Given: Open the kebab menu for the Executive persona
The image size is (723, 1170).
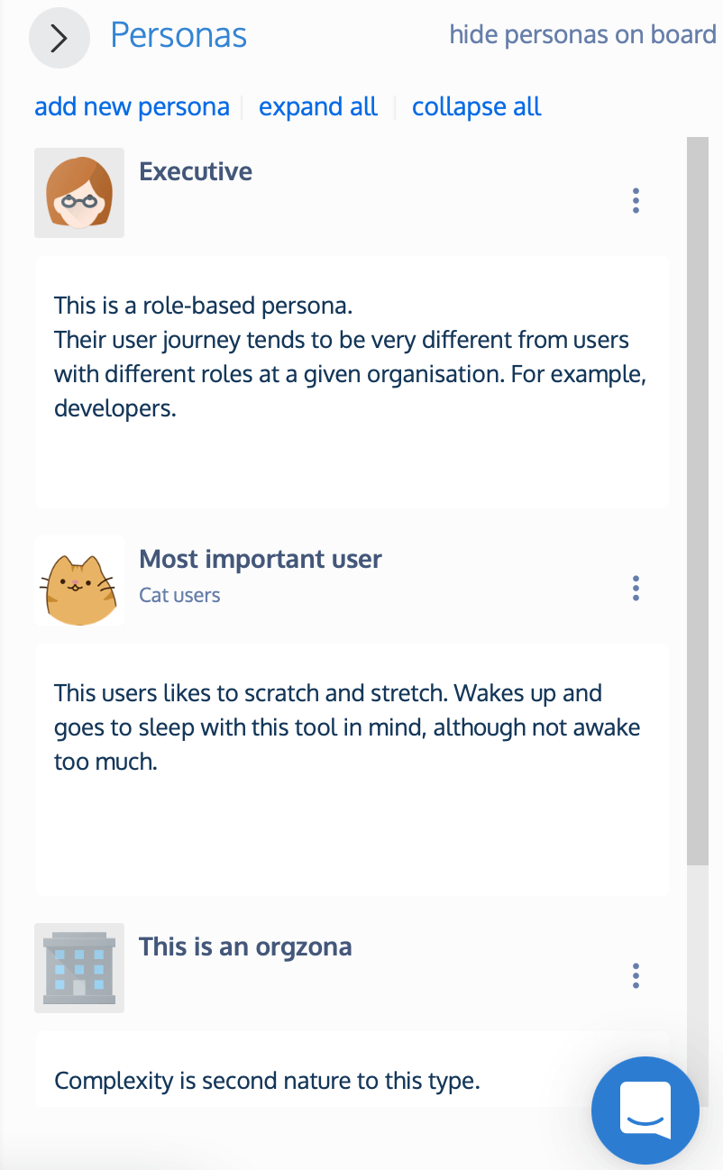Looking at the screenshot, I should point(636,200).
